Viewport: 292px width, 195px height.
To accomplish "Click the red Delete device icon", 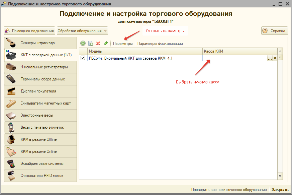I will (98, 44).
